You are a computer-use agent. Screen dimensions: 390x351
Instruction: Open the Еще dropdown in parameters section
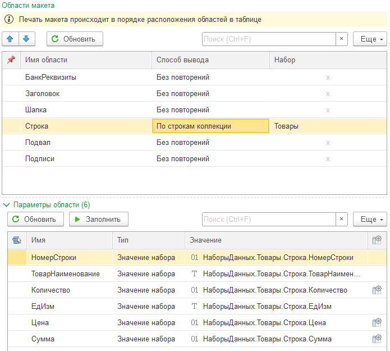coord(370,219)
